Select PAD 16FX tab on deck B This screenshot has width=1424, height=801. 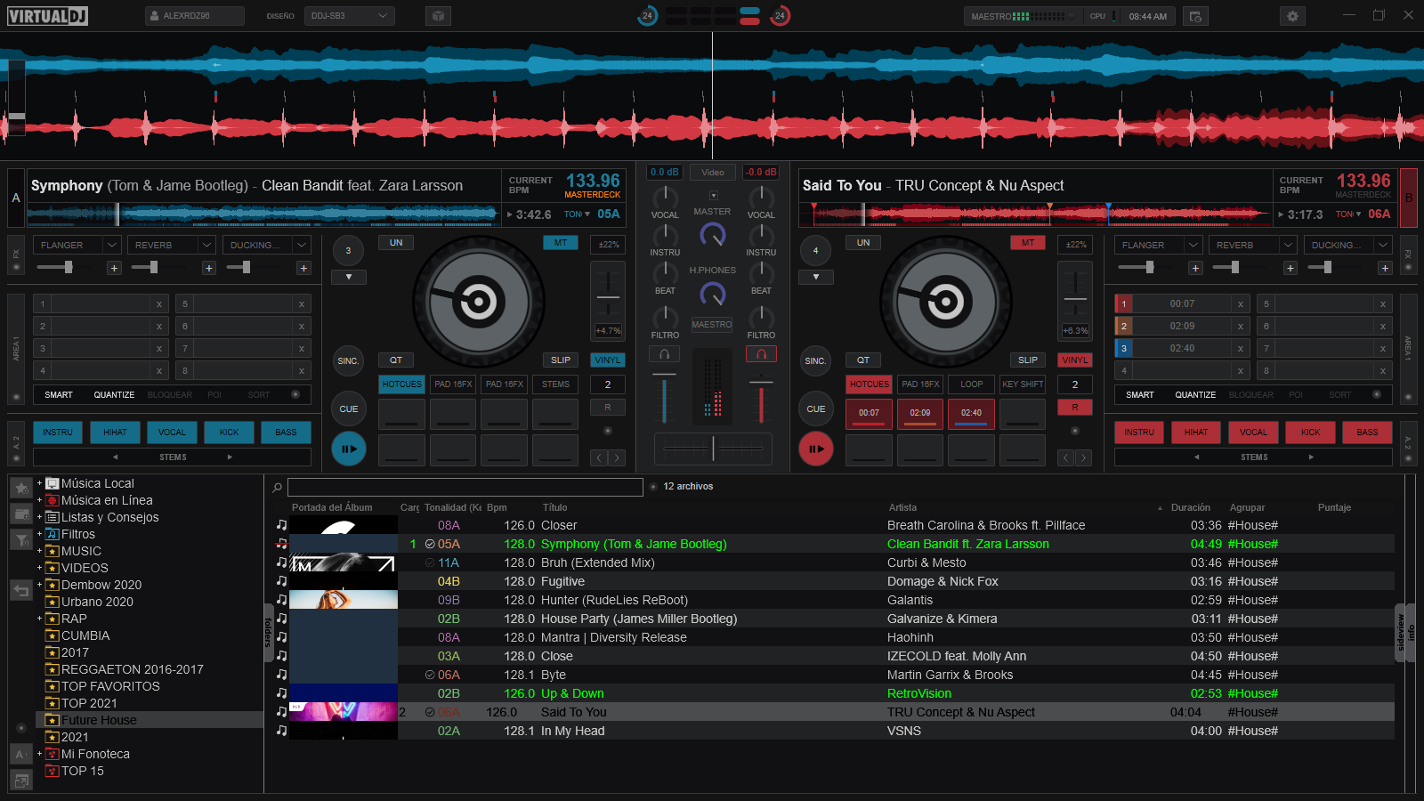(920, 384)
